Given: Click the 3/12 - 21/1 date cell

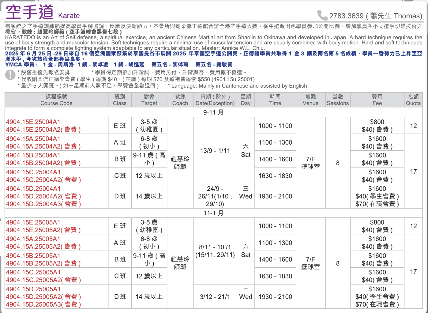Looking at the screenshot, I should coord(215,297).
